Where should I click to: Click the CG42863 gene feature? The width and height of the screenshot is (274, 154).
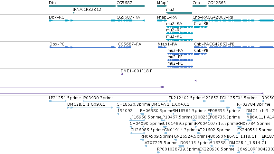point(241,6)
